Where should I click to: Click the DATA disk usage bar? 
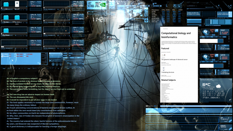click(x=211, y=66)
